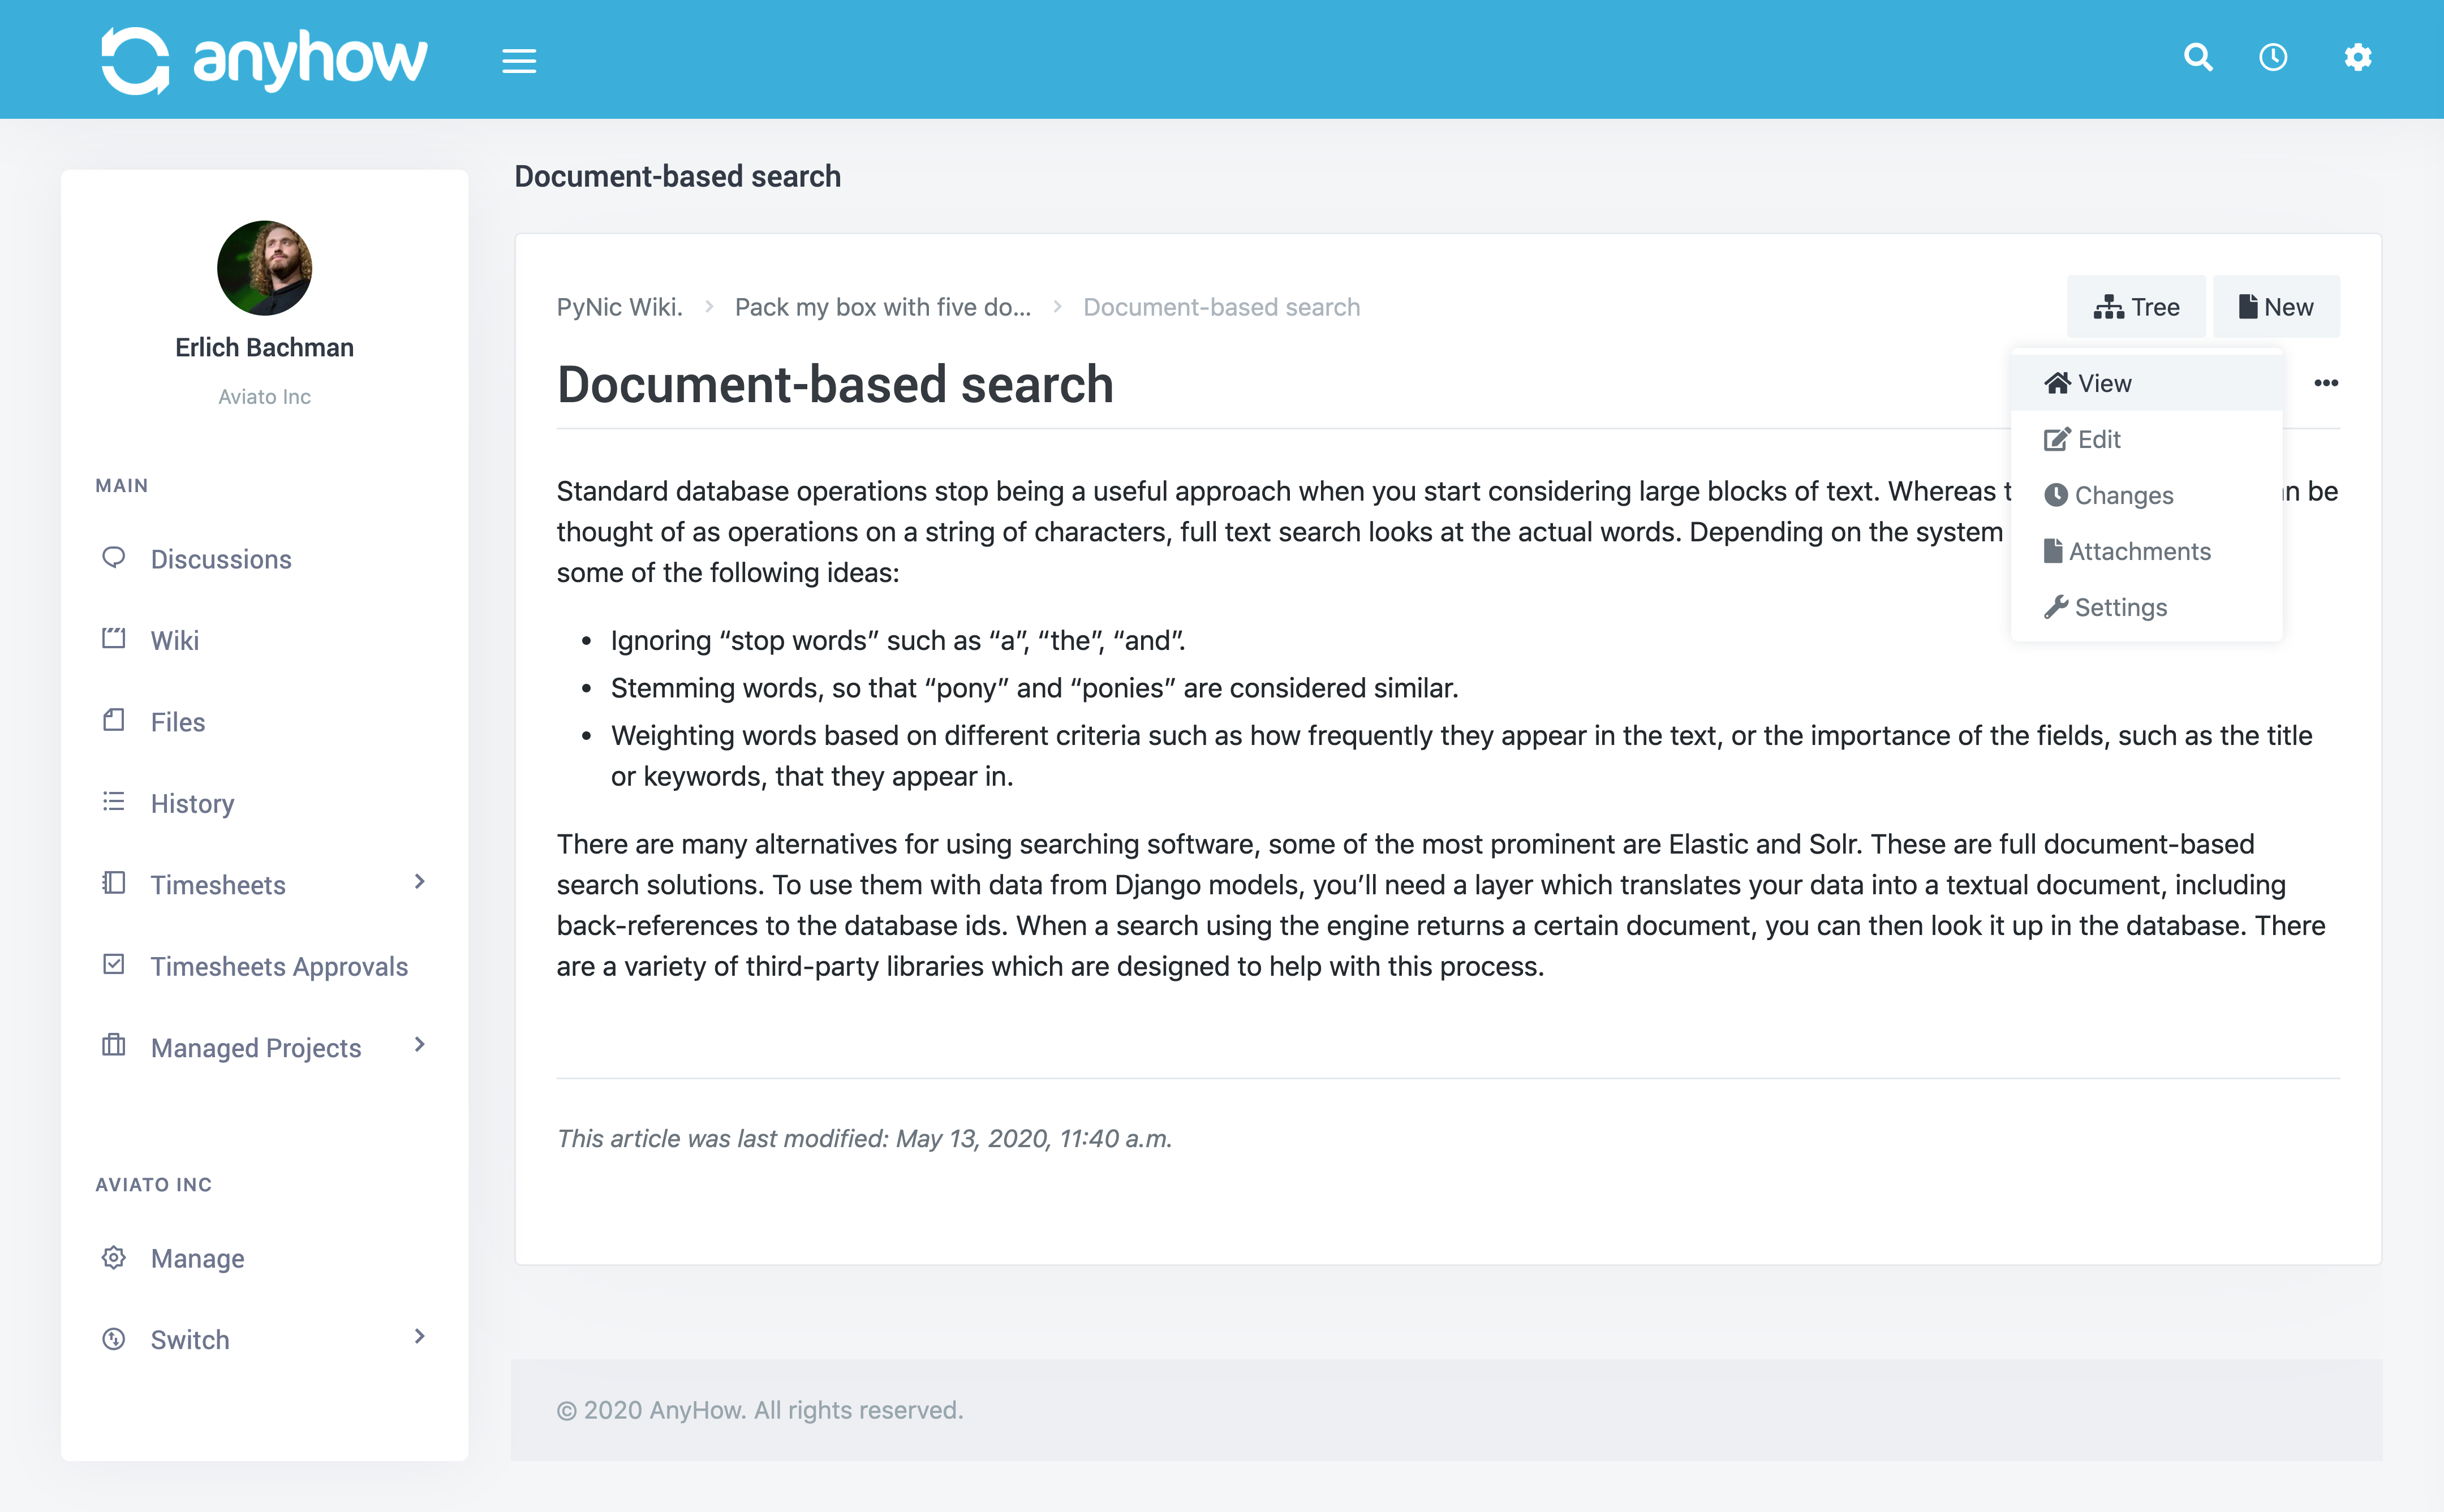This screenshot has width=2444, height=1512.
Task: Expand the Switch account submenu
Action: tap(419, 1338)
